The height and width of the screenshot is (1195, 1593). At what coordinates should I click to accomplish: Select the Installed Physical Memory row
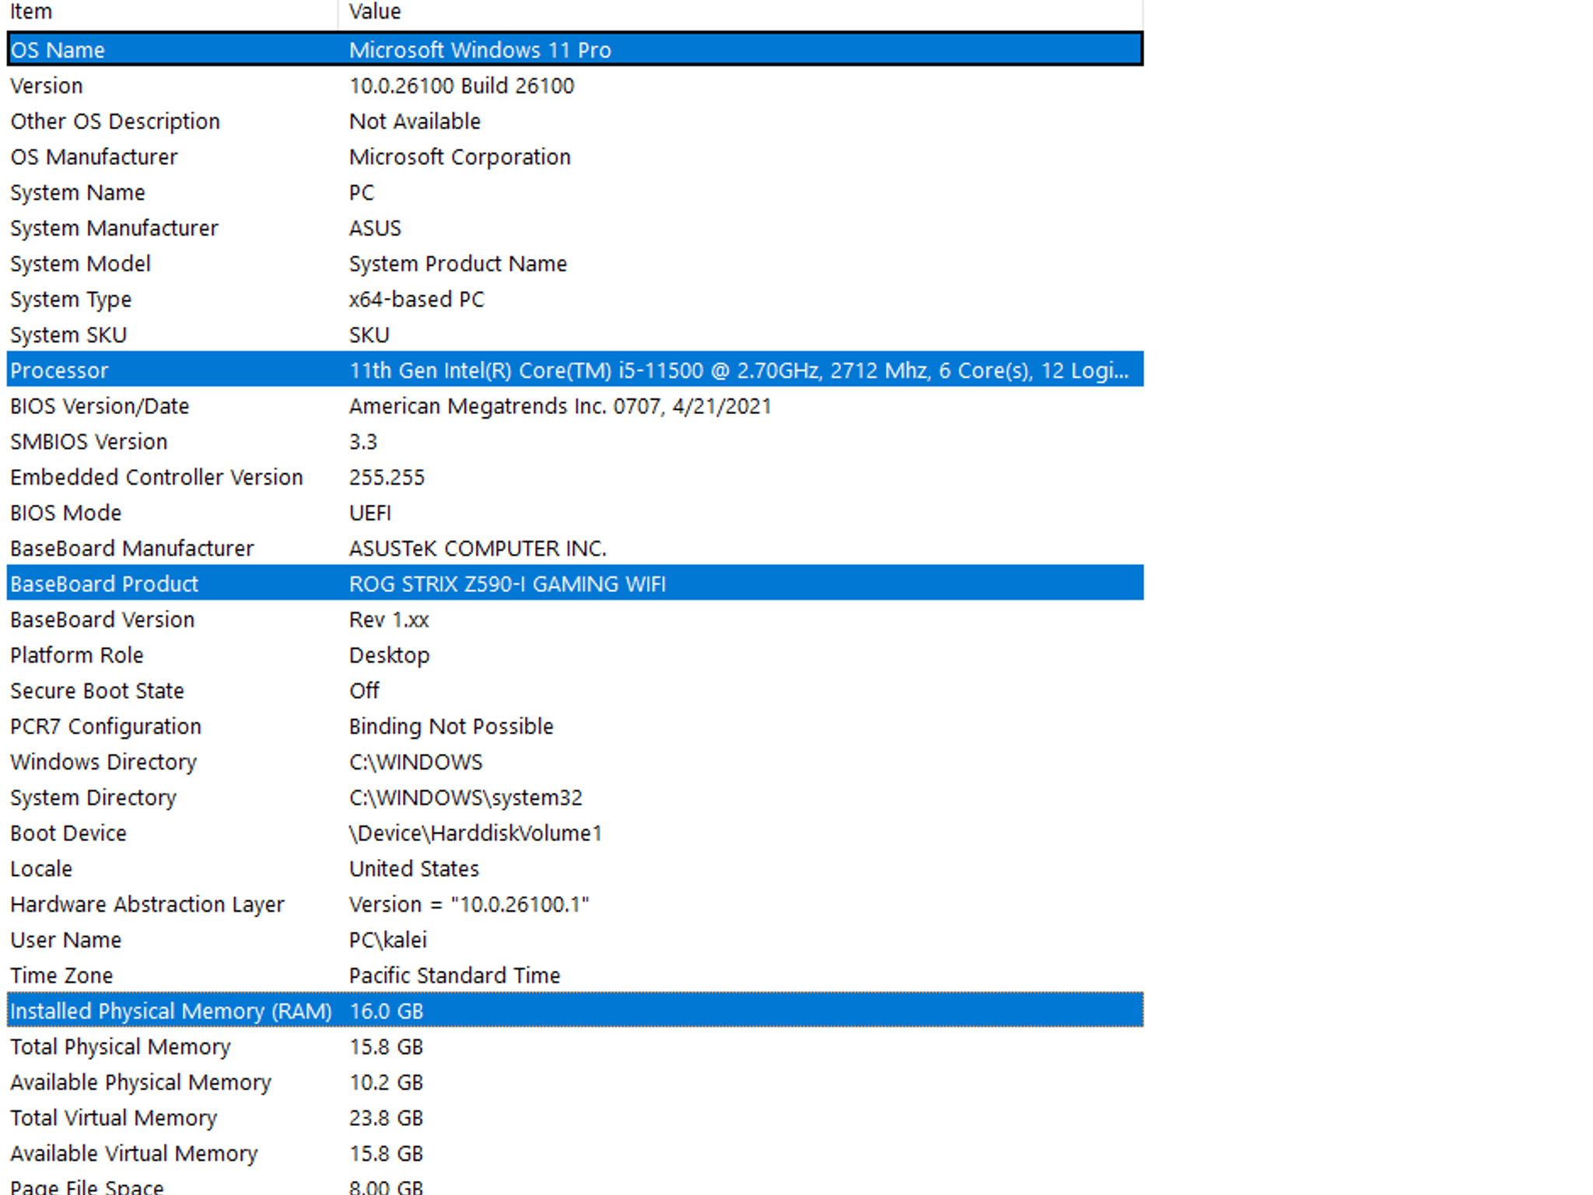coord(311,1011)
